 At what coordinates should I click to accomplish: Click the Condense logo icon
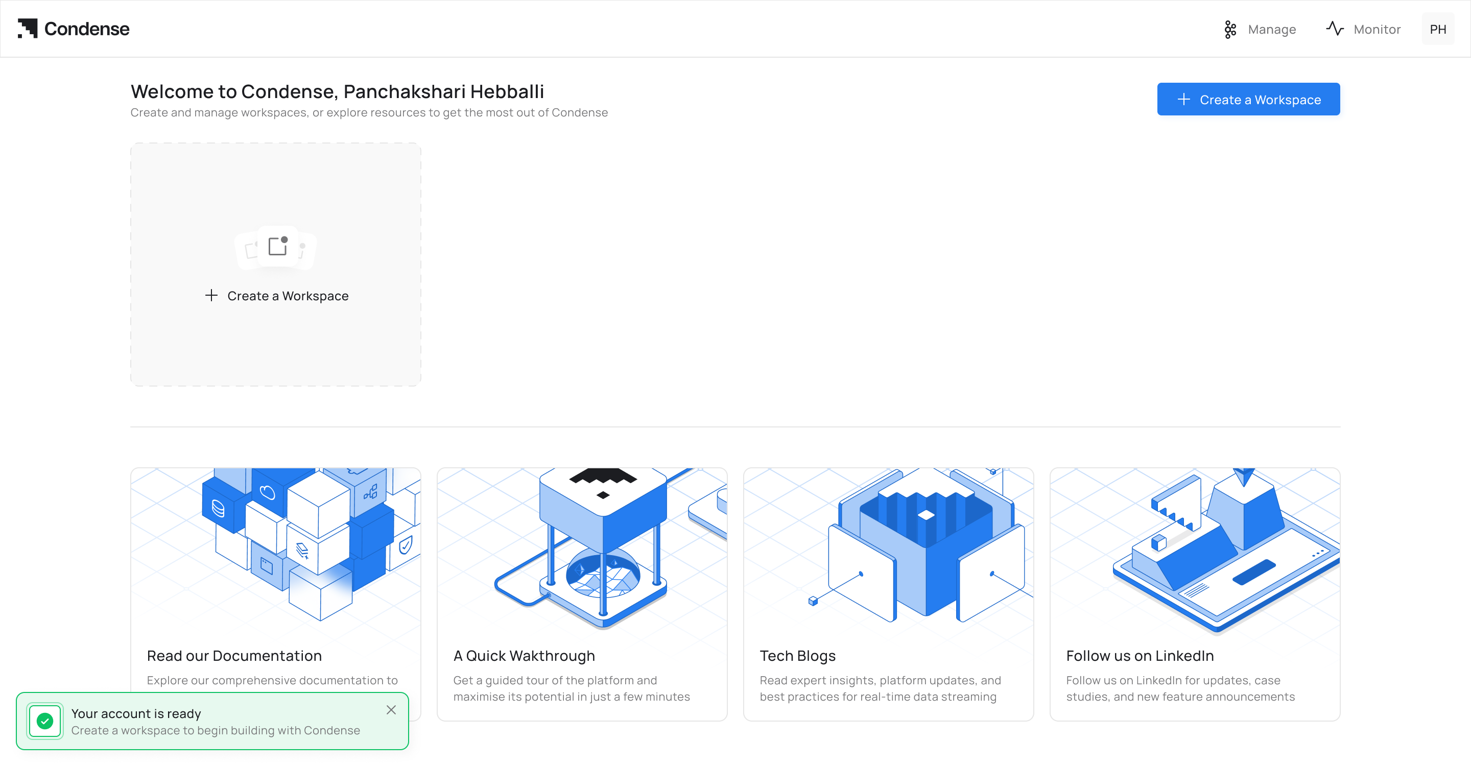pyautogui.click(x=28, y=29)
